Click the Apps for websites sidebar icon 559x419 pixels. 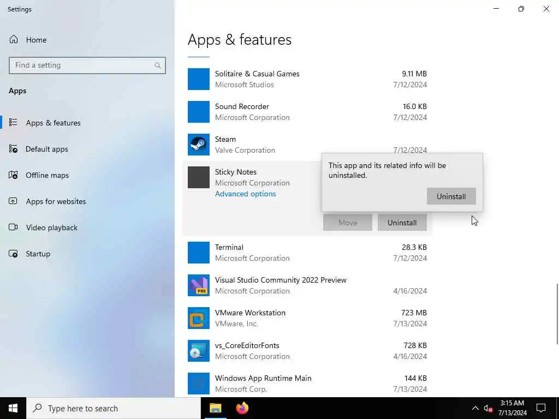point(13,201)
